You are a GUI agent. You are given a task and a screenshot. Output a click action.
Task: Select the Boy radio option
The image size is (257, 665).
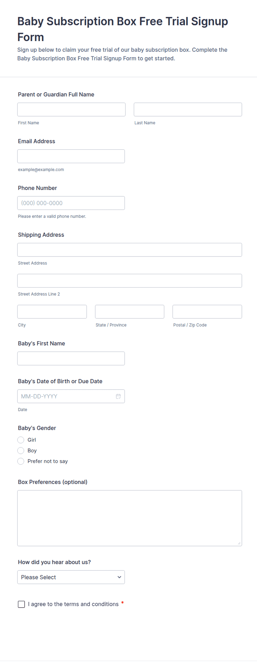click(21, 450)
